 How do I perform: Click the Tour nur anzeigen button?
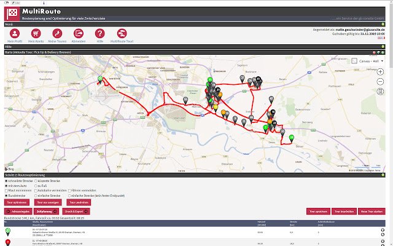pyautogui.click(x=48, y=202)
